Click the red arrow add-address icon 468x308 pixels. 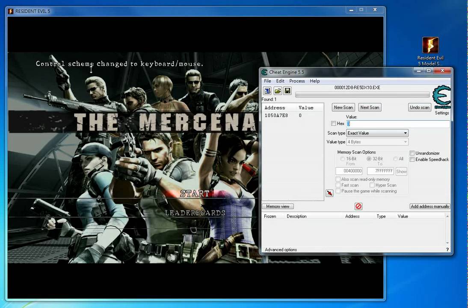[x=329, y=193]
